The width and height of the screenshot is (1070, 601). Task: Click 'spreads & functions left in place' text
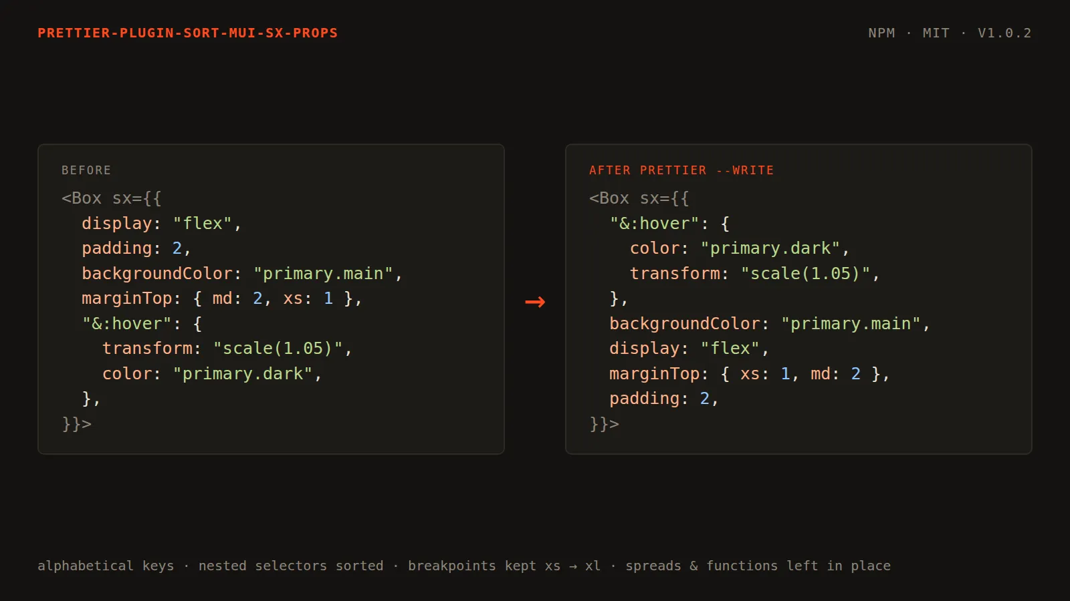(x=758, y=566)
